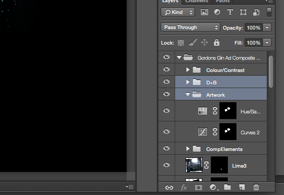Hide the CompElements group

coord(167,148)
